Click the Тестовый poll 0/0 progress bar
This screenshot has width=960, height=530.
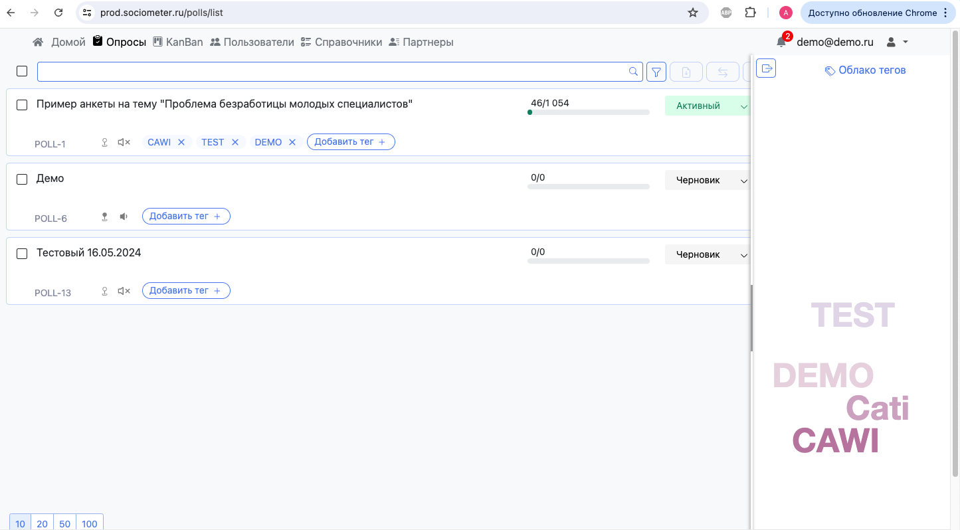pyautogui.click(x=589, y=261)
